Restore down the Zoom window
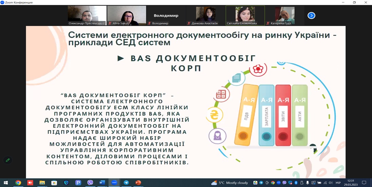Image resolution: width=372 pixels, height=187 pixels. click(354, 2)
